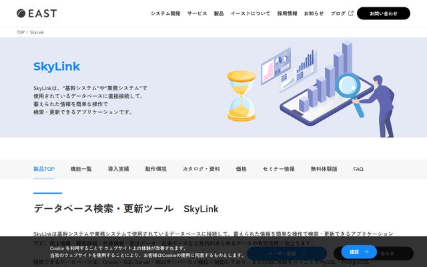The image size is (427, 267).
Task: Visit the ブログ link
Action: (x=338, y=13)
